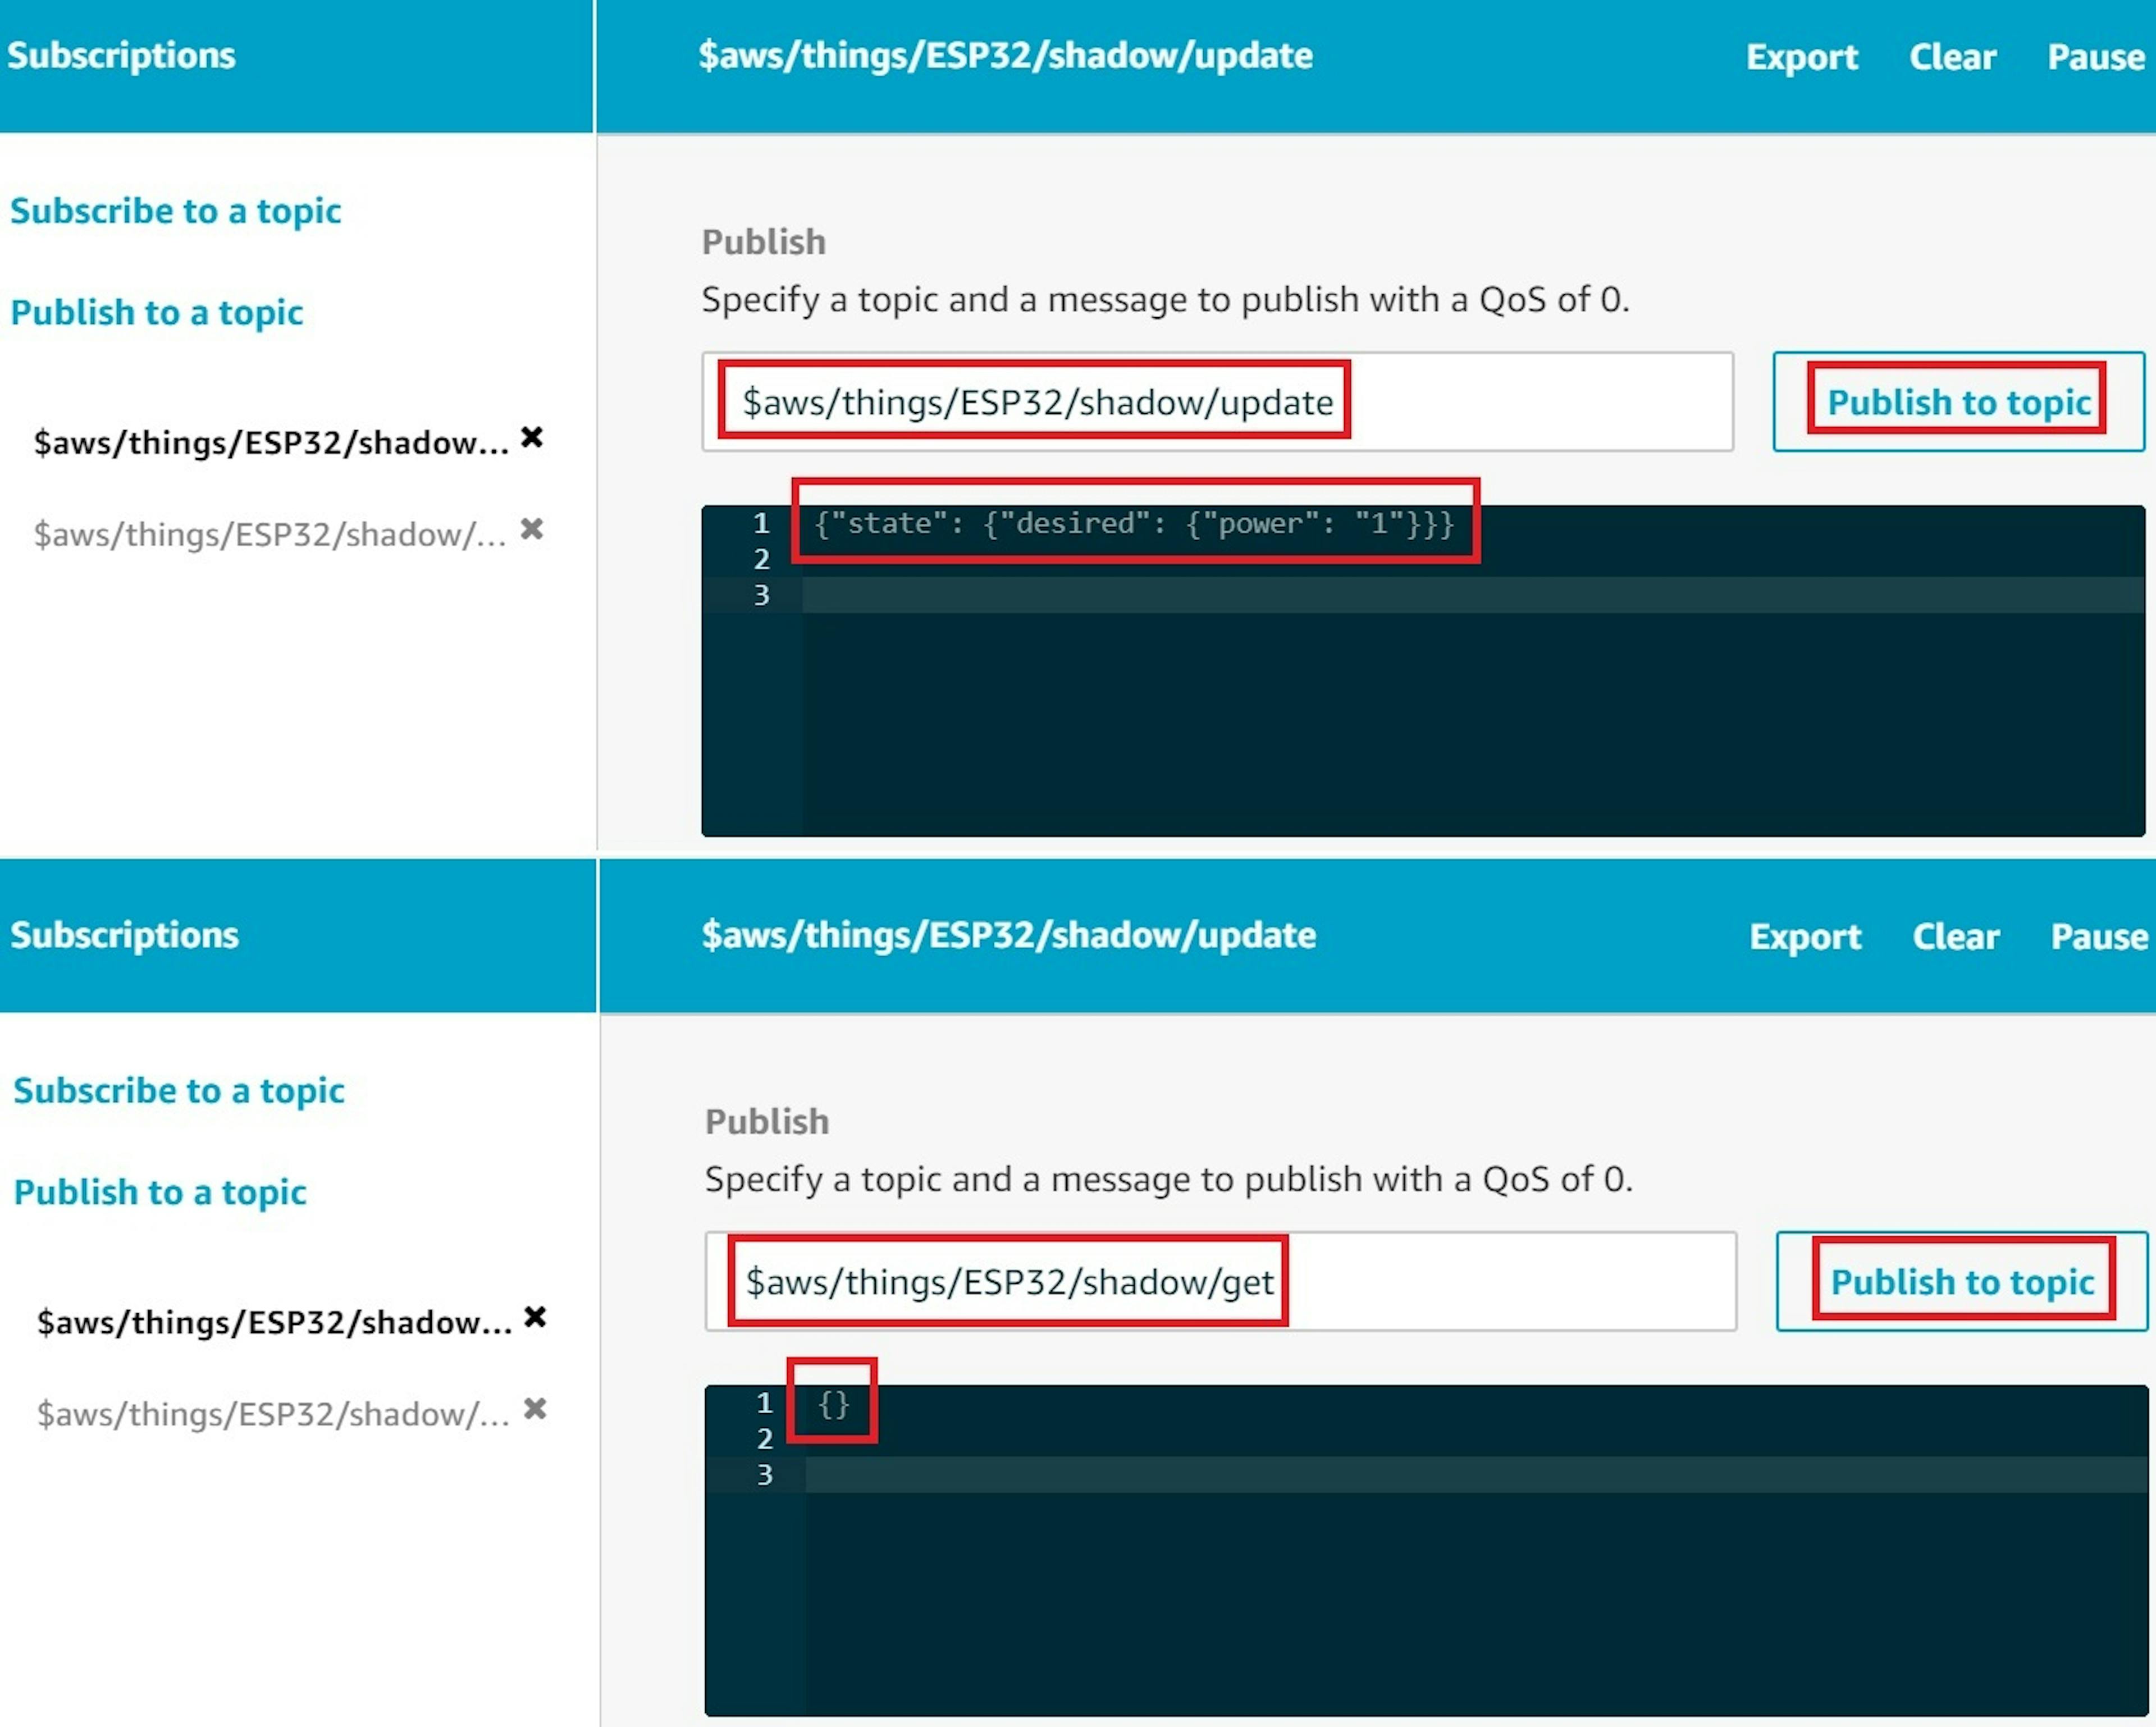Remove the greyed shadow subscription in the bottom panel
The height and width of the screenshot is (1727, 2156).
point(535,1409)
